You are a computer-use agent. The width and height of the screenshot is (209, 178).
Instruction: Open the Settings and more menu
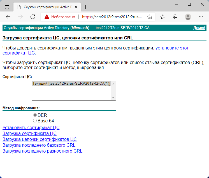point(201,17)
